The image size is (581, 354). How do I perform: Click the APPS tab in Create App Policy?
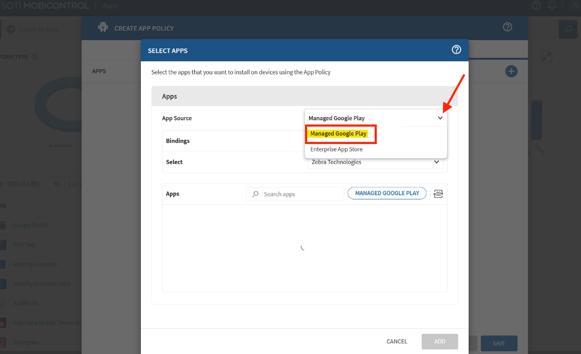[99, 71]
